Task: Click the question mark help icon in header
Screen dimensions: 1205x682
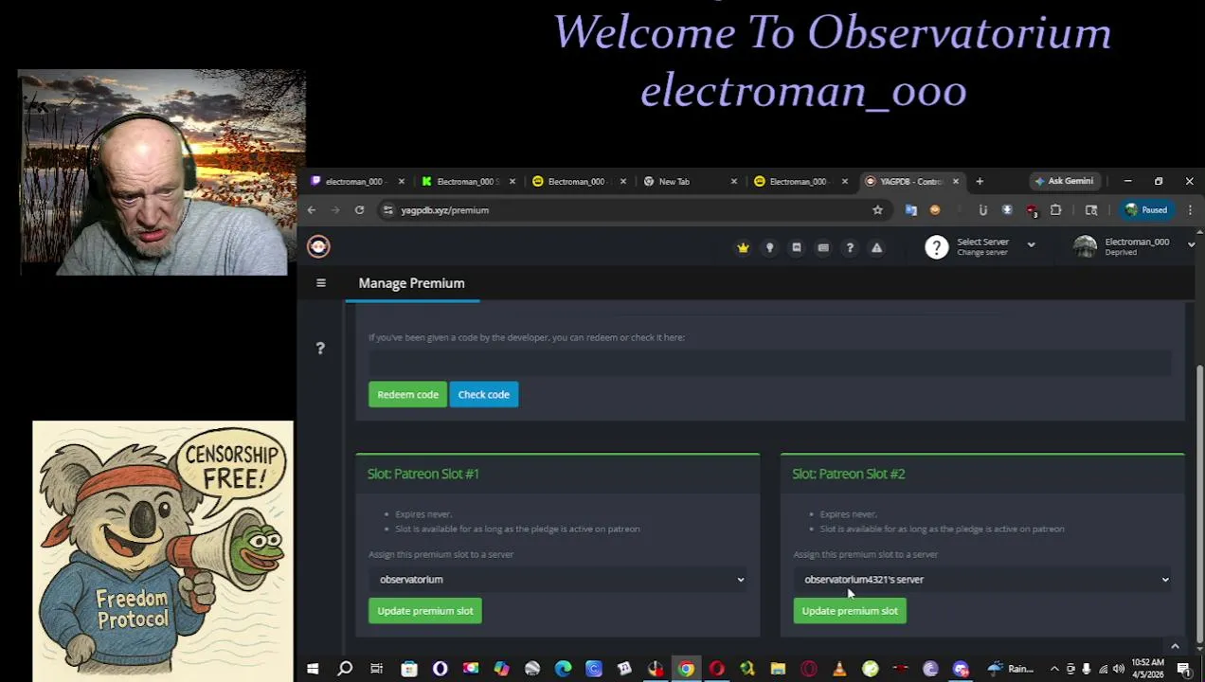Action: click(850, 248)
